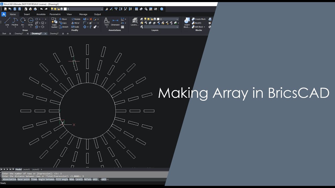Open the Drawing3 document tab
Image resolution: width=335 pixels, height=188 pixels.
click(54, 34)
